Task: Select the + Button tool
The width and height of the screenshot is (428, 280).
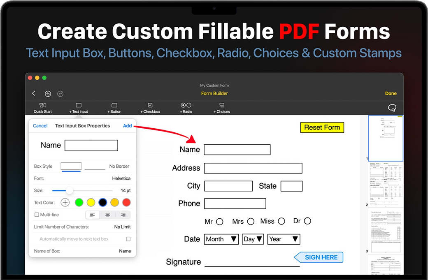Action: pos(114,108)
